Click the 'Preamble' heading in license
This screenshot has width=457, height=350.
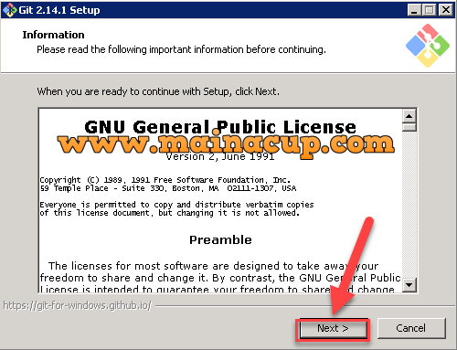220,239
